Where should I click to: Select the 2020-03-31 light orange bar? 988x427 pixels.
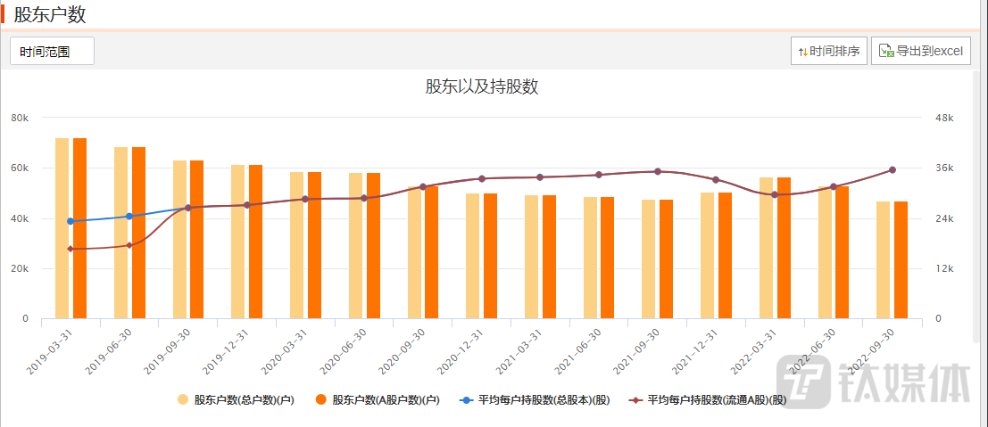pyautogui.click(x=297, y=245)
